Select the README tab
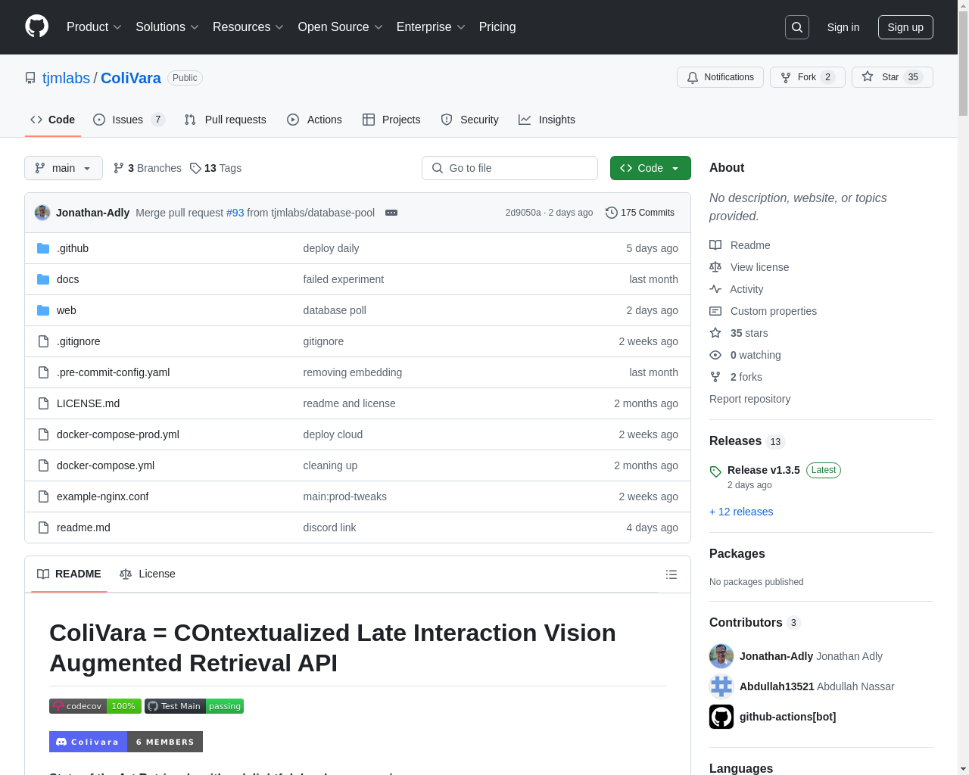969x775 pixels. pyautogui.click(x=69, y=574)
